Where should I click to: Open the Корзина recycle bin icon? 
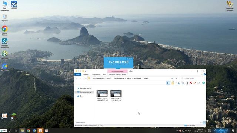pyautogui.click(x=5, y=18)
